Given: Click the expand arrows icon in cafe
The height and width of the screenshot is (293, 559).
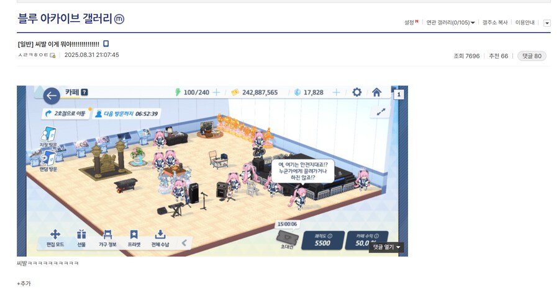Looking at the screenshot, I should [x=381, y=112].
